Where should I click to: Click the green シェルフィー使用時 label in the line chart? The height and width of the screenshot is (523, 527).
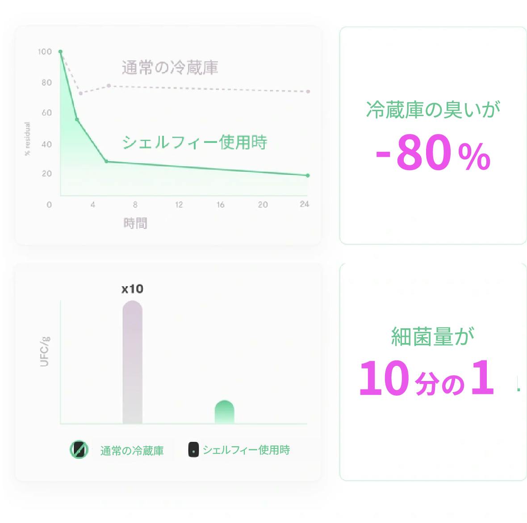coord(194,142)
